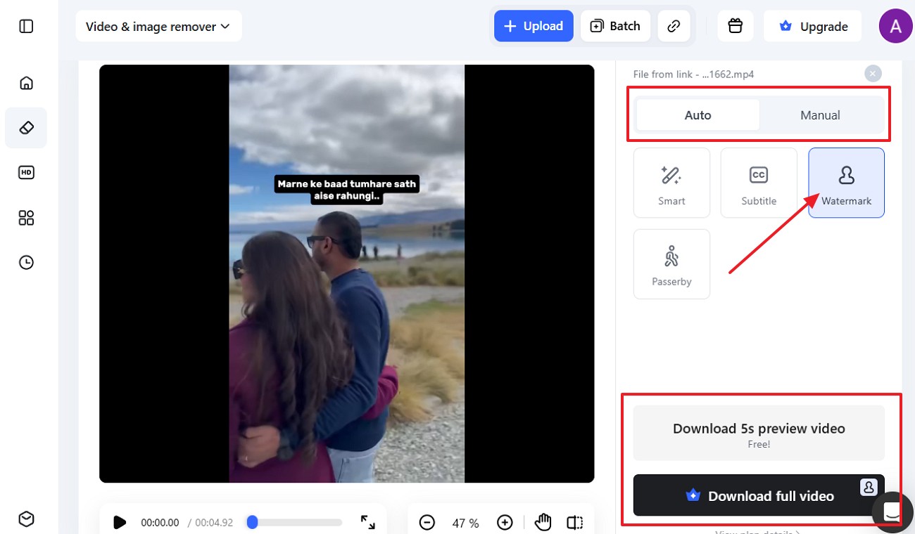
Task: Click the cube icon at sidebar bottom
Action: 26,519
